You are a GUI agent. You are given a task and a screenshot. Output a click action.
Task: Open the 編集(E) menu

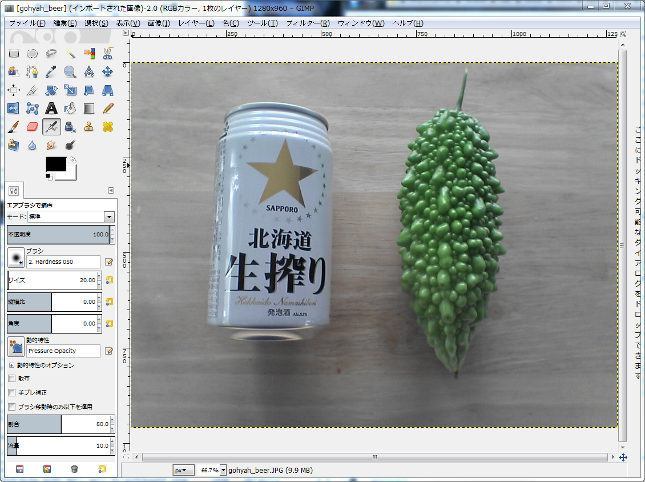click(x=65, y=23)
